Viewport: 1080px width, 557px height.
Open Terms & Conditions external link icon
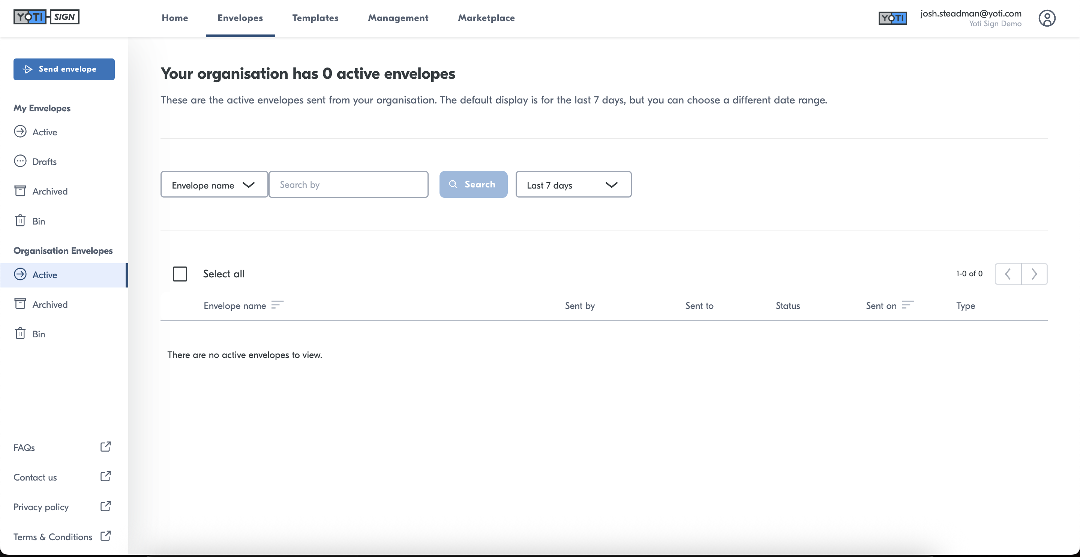pyautogui.click(x=106, y=536)
